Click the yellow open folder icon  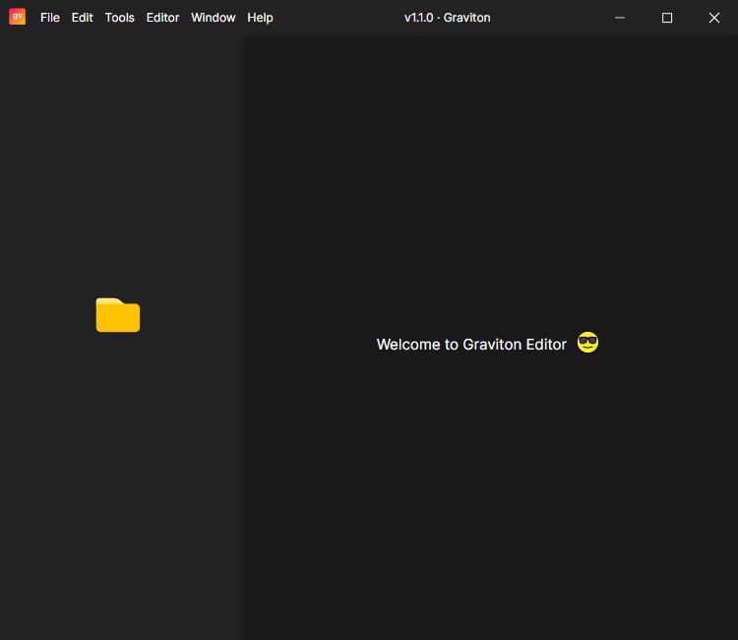[118, 314]
